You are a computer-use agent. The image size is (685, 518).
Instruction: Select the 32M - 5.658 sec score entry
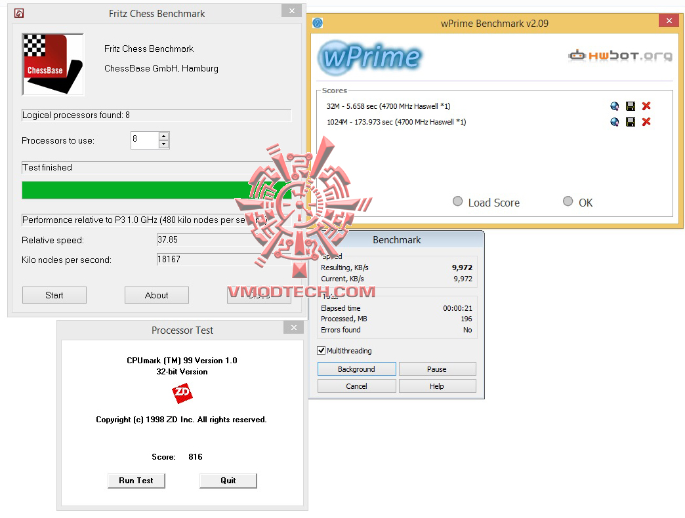coord(388,106)
